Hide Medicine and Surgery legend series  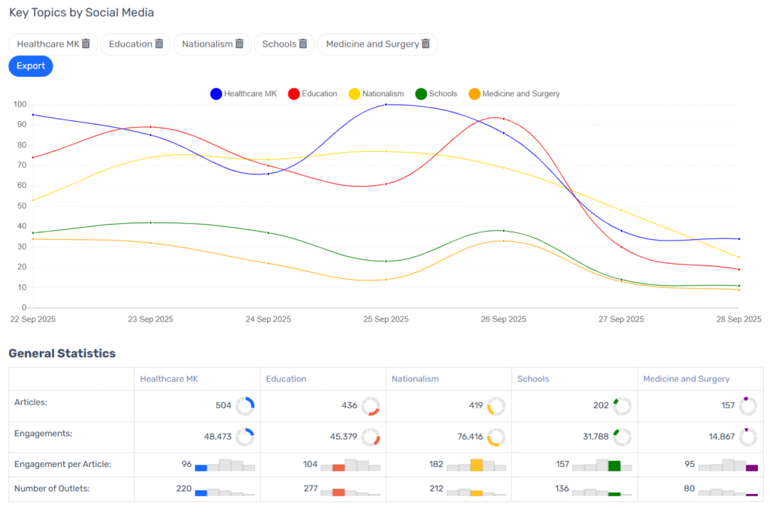click(514, 94)
